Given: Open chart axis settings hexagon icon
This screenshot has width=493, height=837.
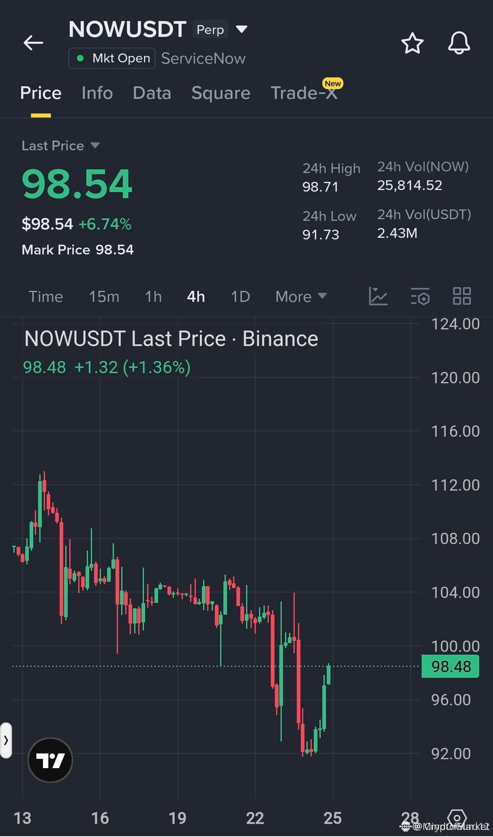Looking at the screenshot, I should 457,818.
